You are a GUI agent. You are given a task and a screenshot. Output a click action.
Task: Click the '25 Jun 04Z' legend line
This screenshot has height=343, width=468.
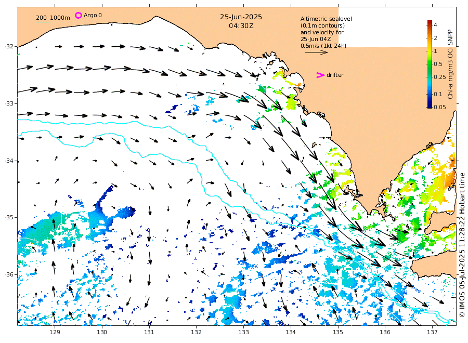click(x=316, y=39)
